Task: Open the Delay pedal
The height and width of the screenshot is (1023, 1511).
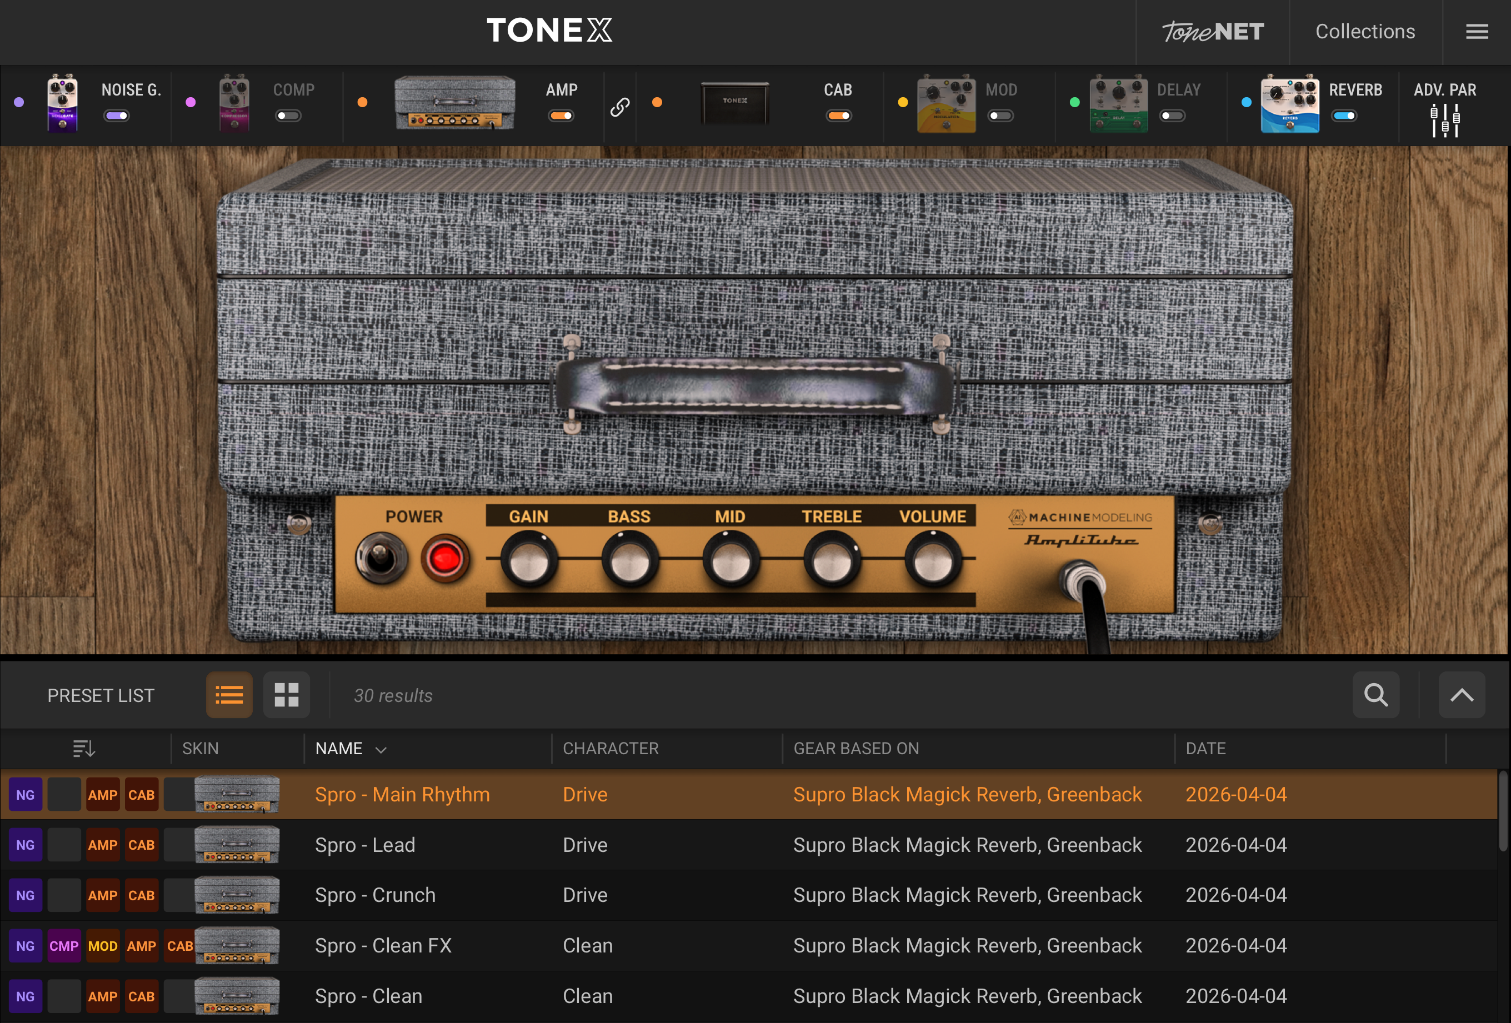Action: 1118,103
